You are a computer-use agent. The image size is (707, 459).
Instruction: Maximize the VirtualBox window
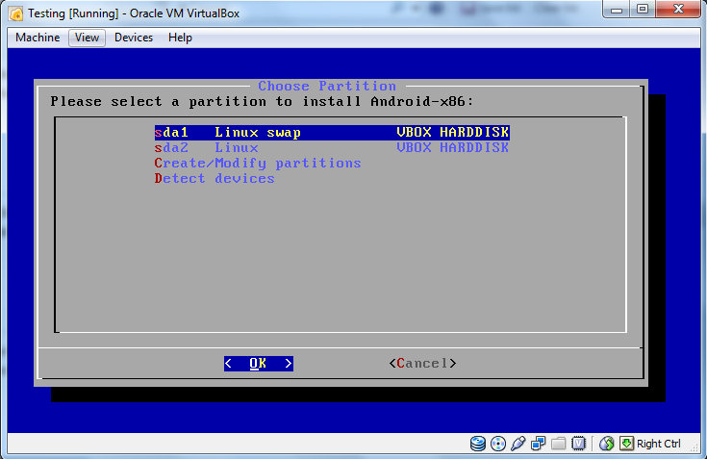click(x=643, y=9)
